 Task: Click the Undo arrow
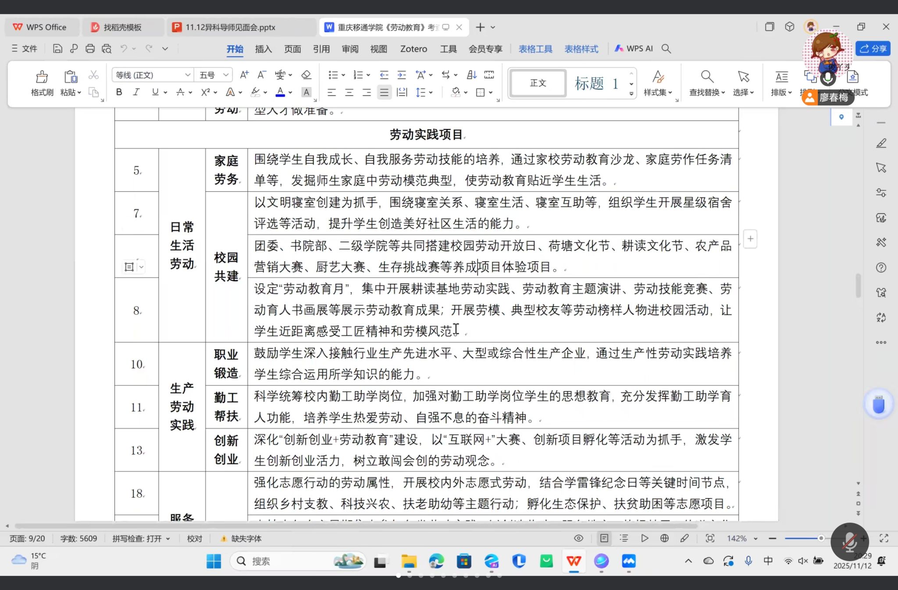click(x=124, y=49)
